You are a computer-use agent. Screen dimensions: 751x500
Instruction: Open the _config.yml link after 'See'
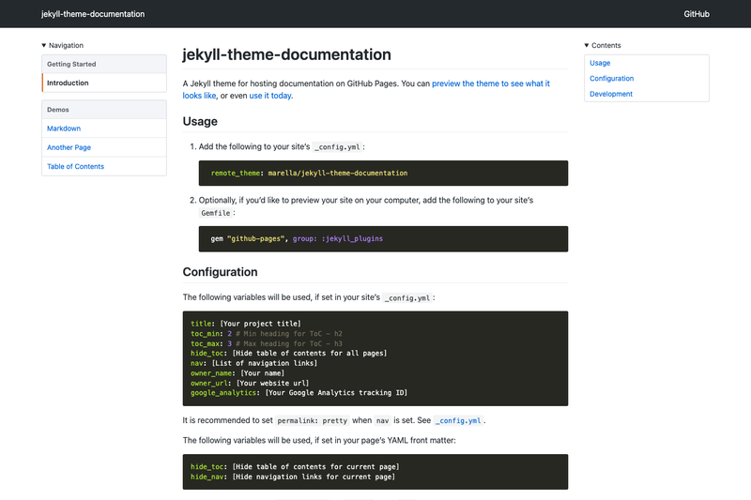pos(458,420)
